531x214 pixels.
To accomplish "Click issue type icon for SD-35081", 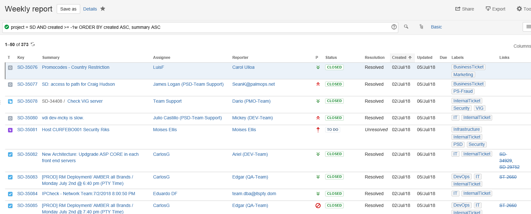I will coord(10,130).
